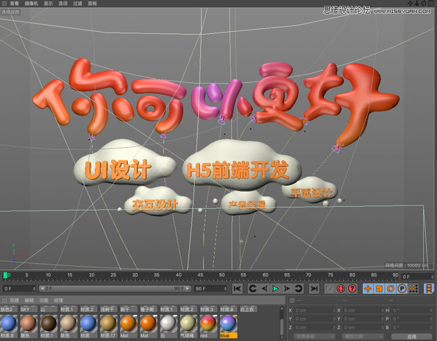Click the B rotation input field

click(412, 327)
